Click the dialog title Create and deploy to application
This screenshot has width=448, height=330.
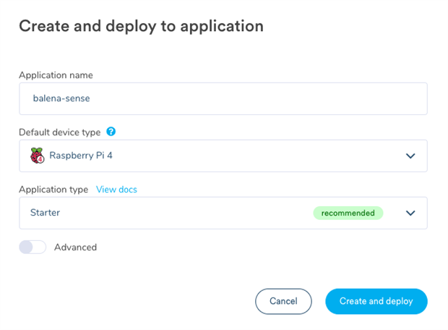(141, 26)
